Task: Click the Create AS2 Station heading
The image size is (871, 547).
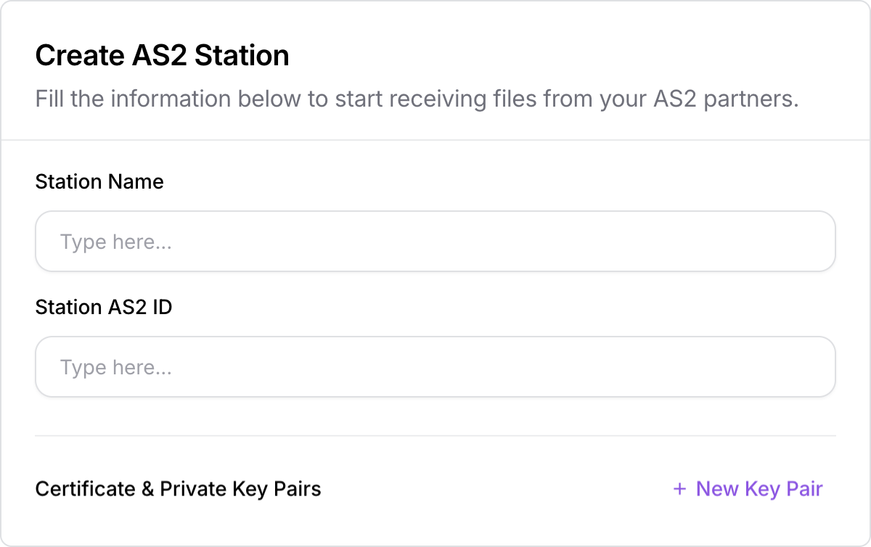Action: [162, 55]
